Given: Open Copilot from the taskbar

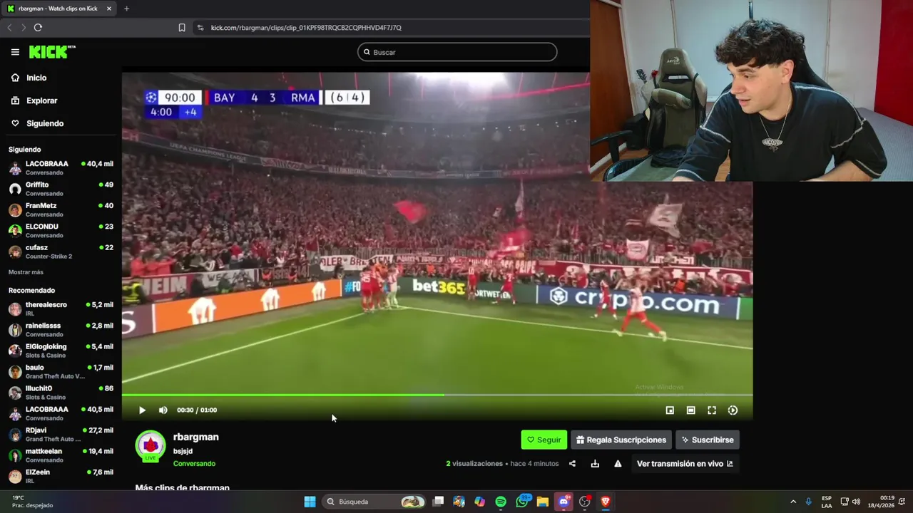Looking at the screenshot, I should click(x=480, y=502).
